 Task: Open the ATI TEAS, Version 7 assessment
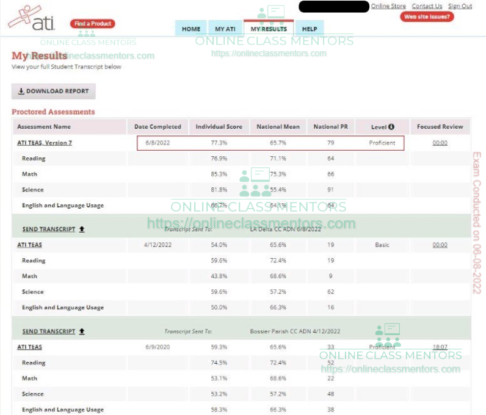(45, 143)
